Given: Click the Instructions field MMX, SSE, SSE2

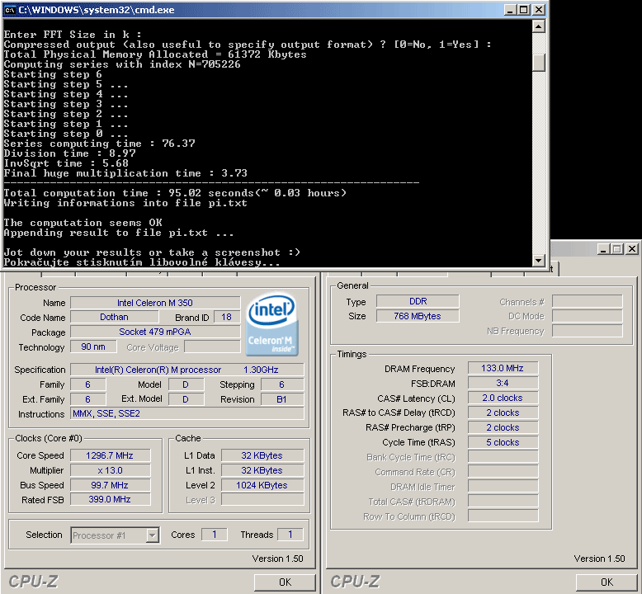Looking at the screenshot, I should click(187, 413).
